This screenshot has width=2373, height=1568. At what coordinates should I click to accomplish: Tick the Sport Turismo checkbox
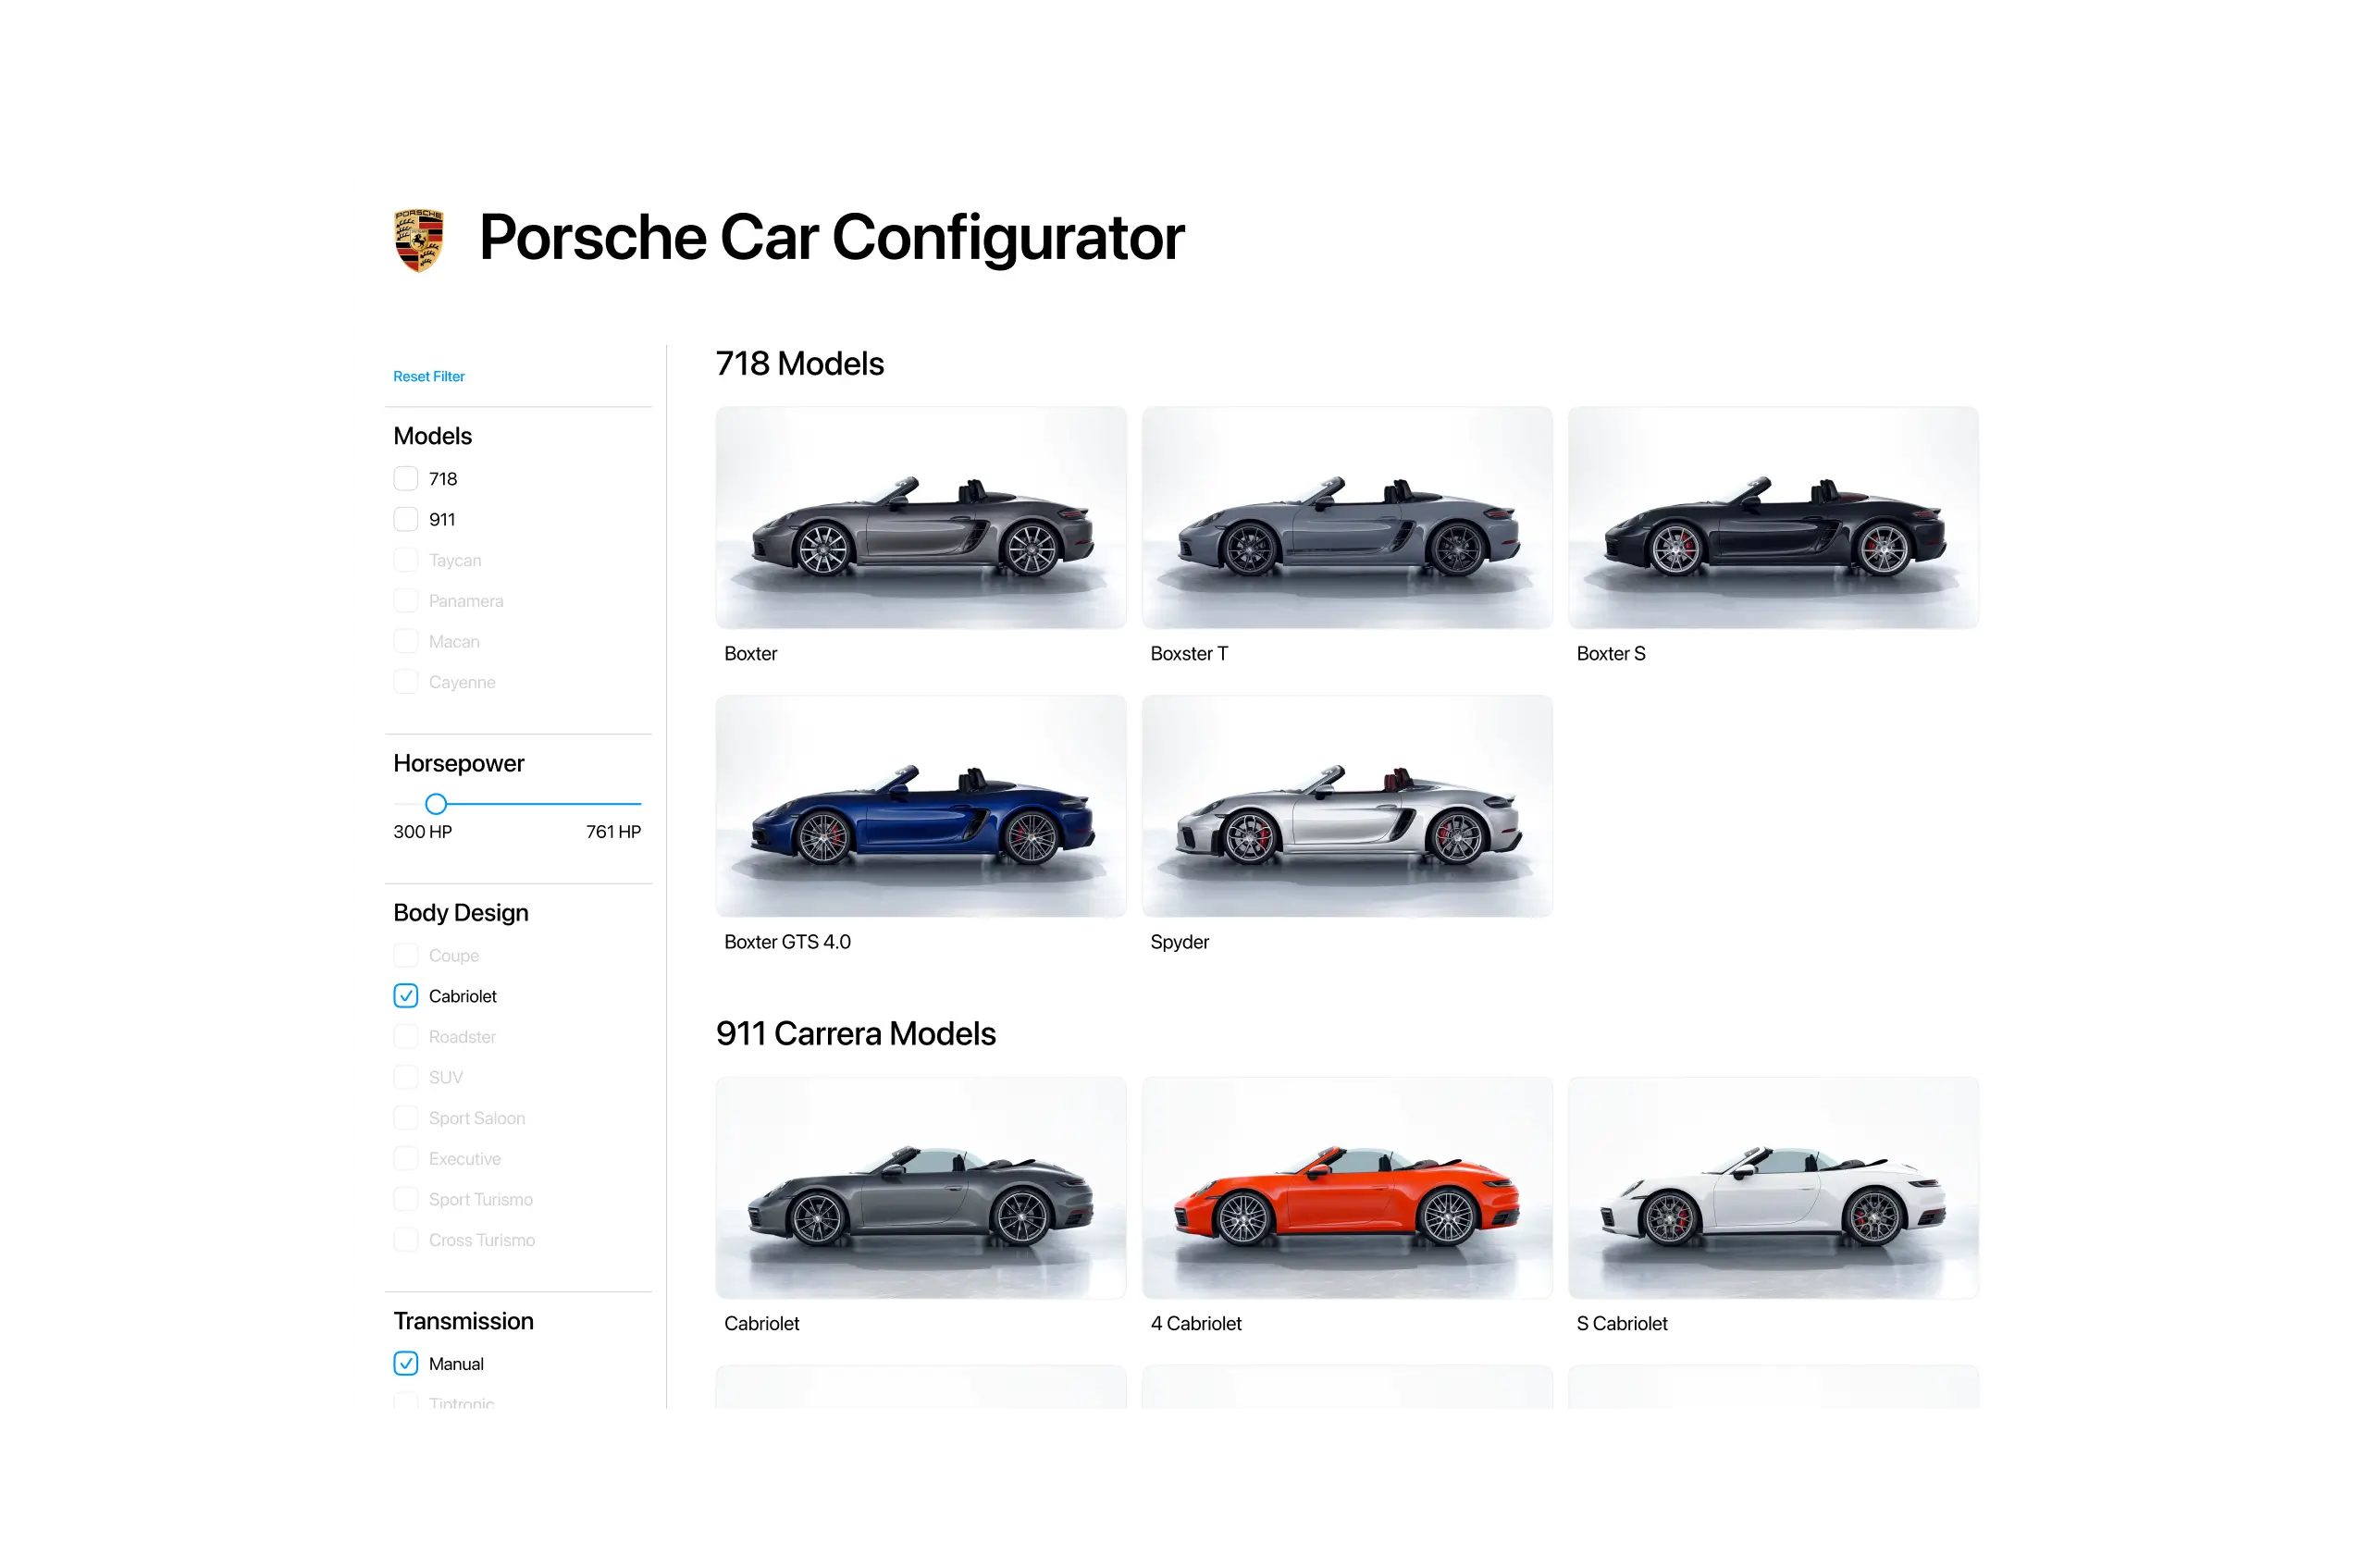tap(406, 1200)
